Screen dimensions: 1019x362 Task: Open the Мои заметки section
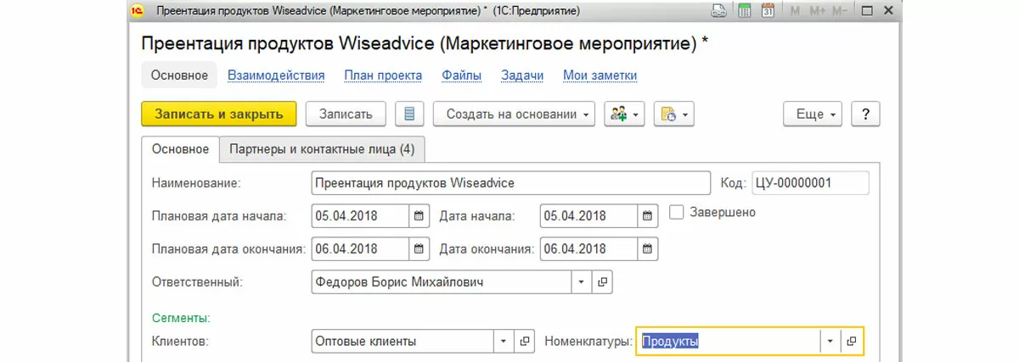(600, 75)
